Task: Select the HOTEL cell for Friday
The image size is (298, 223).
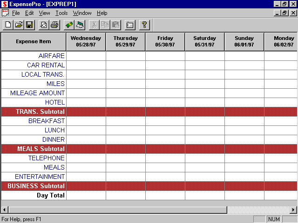Action: click(165, 102)
